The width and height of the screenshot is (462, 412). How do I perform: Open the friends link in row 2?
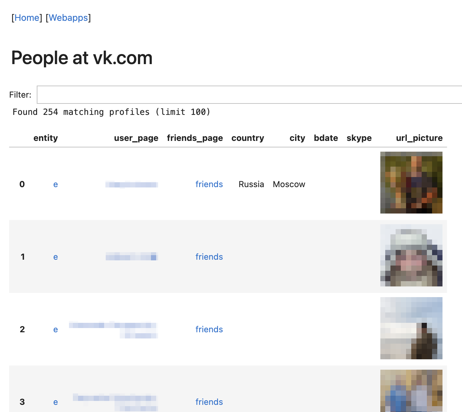(x=209, y=330)
